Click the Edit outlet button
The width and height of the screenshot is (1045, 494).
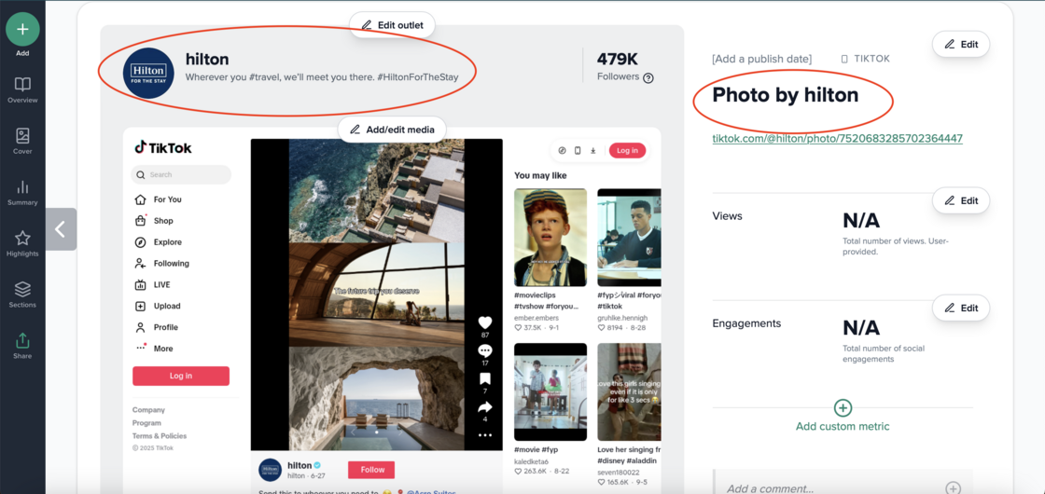(392, 24)
